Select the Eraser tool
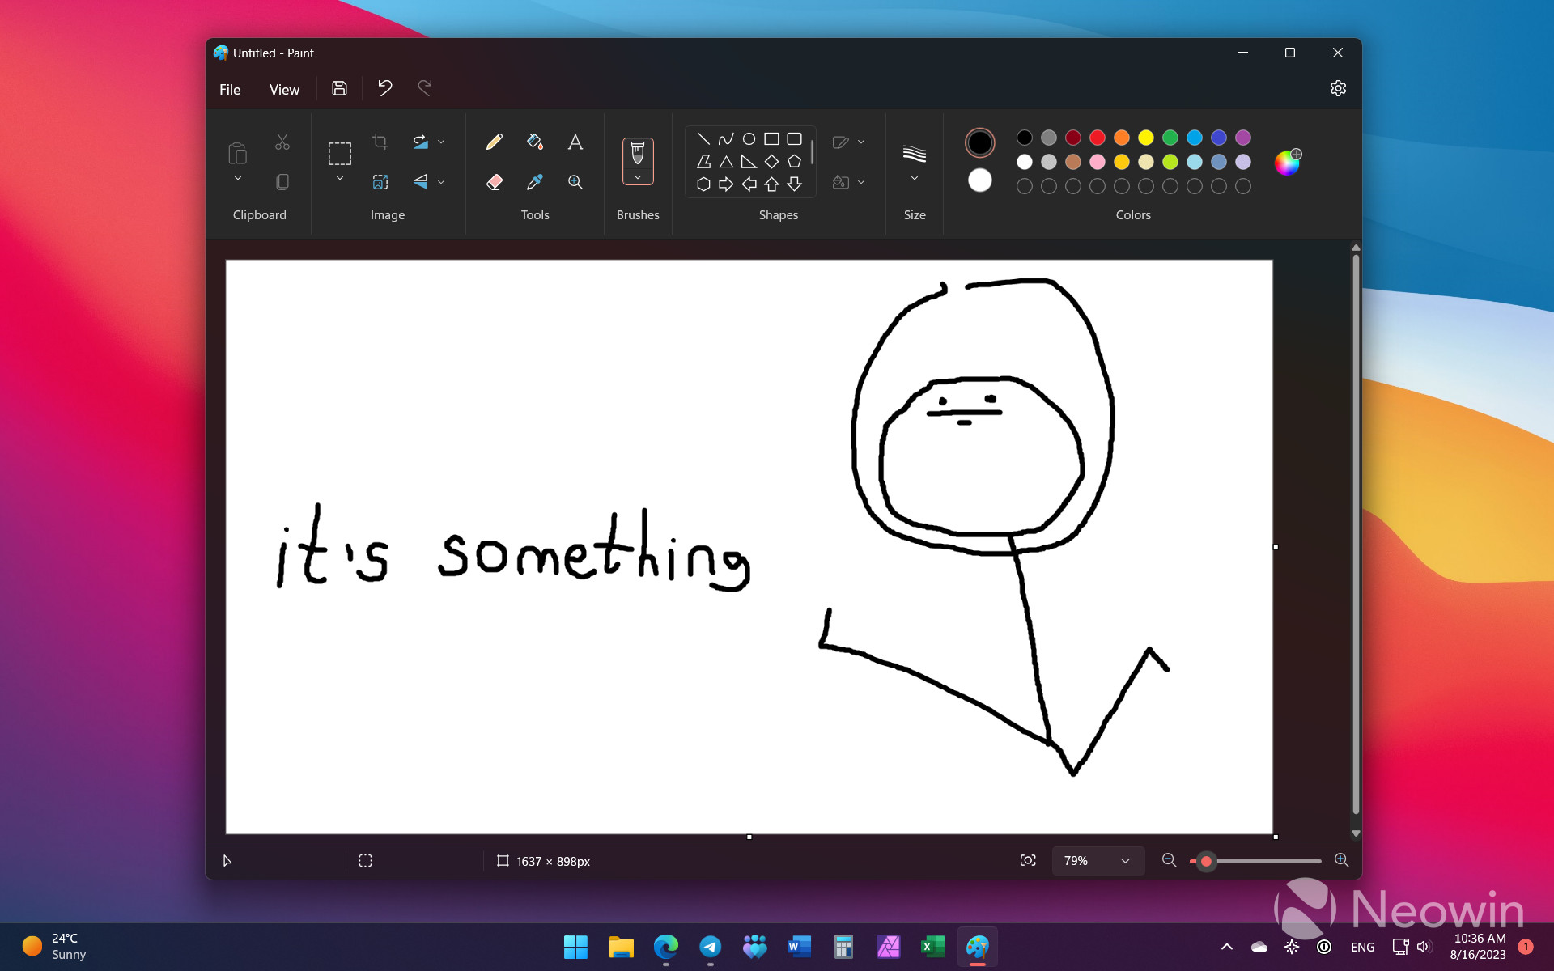 pyautogui.click(x=494, y=182)
